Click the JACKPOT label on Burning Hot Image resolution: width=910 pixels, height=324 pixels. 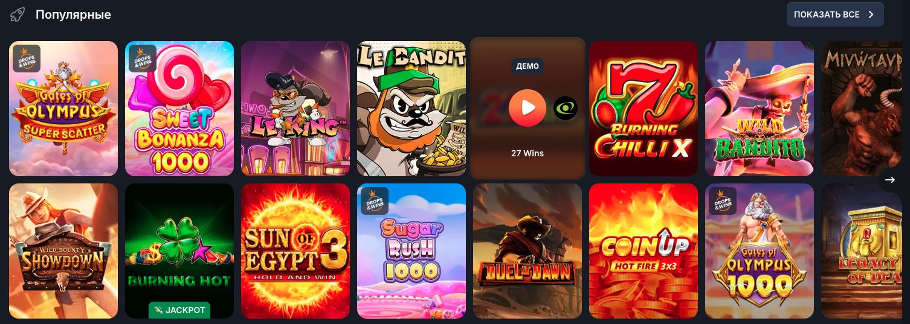[x=179, y=310]
